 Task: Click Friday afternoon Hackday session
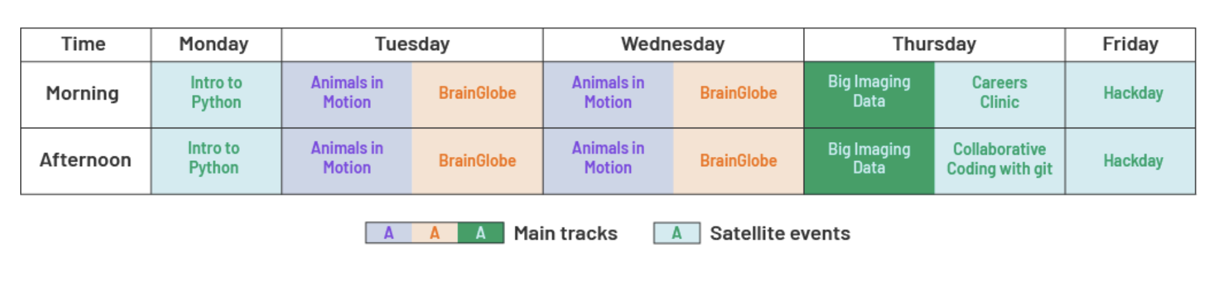point(1133,161)
